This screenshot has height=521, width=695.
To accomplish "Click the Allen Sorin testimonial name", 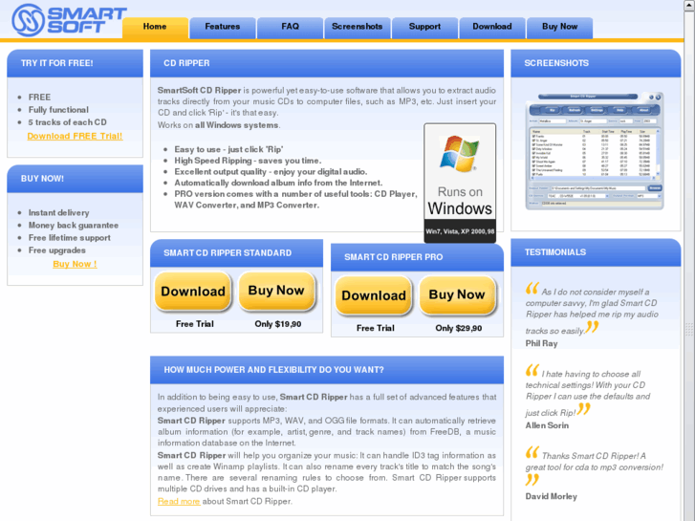I will point(547,425).
